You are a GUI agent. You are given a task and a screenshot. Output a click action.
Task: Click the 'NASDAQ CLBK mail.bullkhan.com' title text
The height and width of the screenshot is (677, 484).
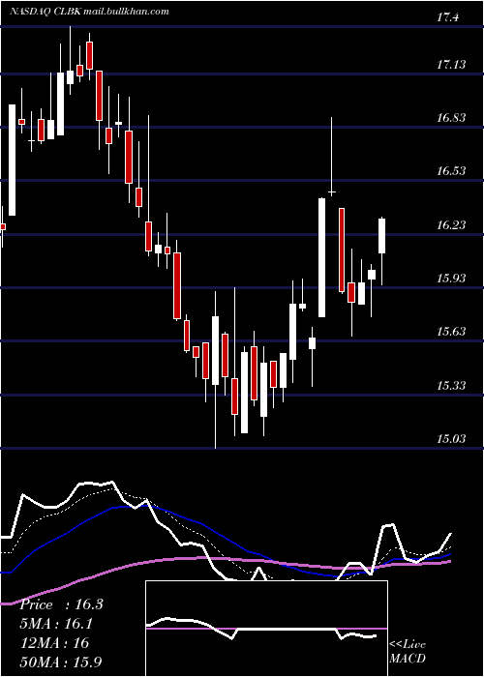pos(89,12)
